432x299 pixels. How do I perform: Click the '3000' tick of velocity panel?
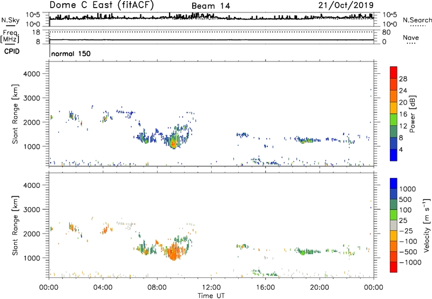(x=31, y=209)
